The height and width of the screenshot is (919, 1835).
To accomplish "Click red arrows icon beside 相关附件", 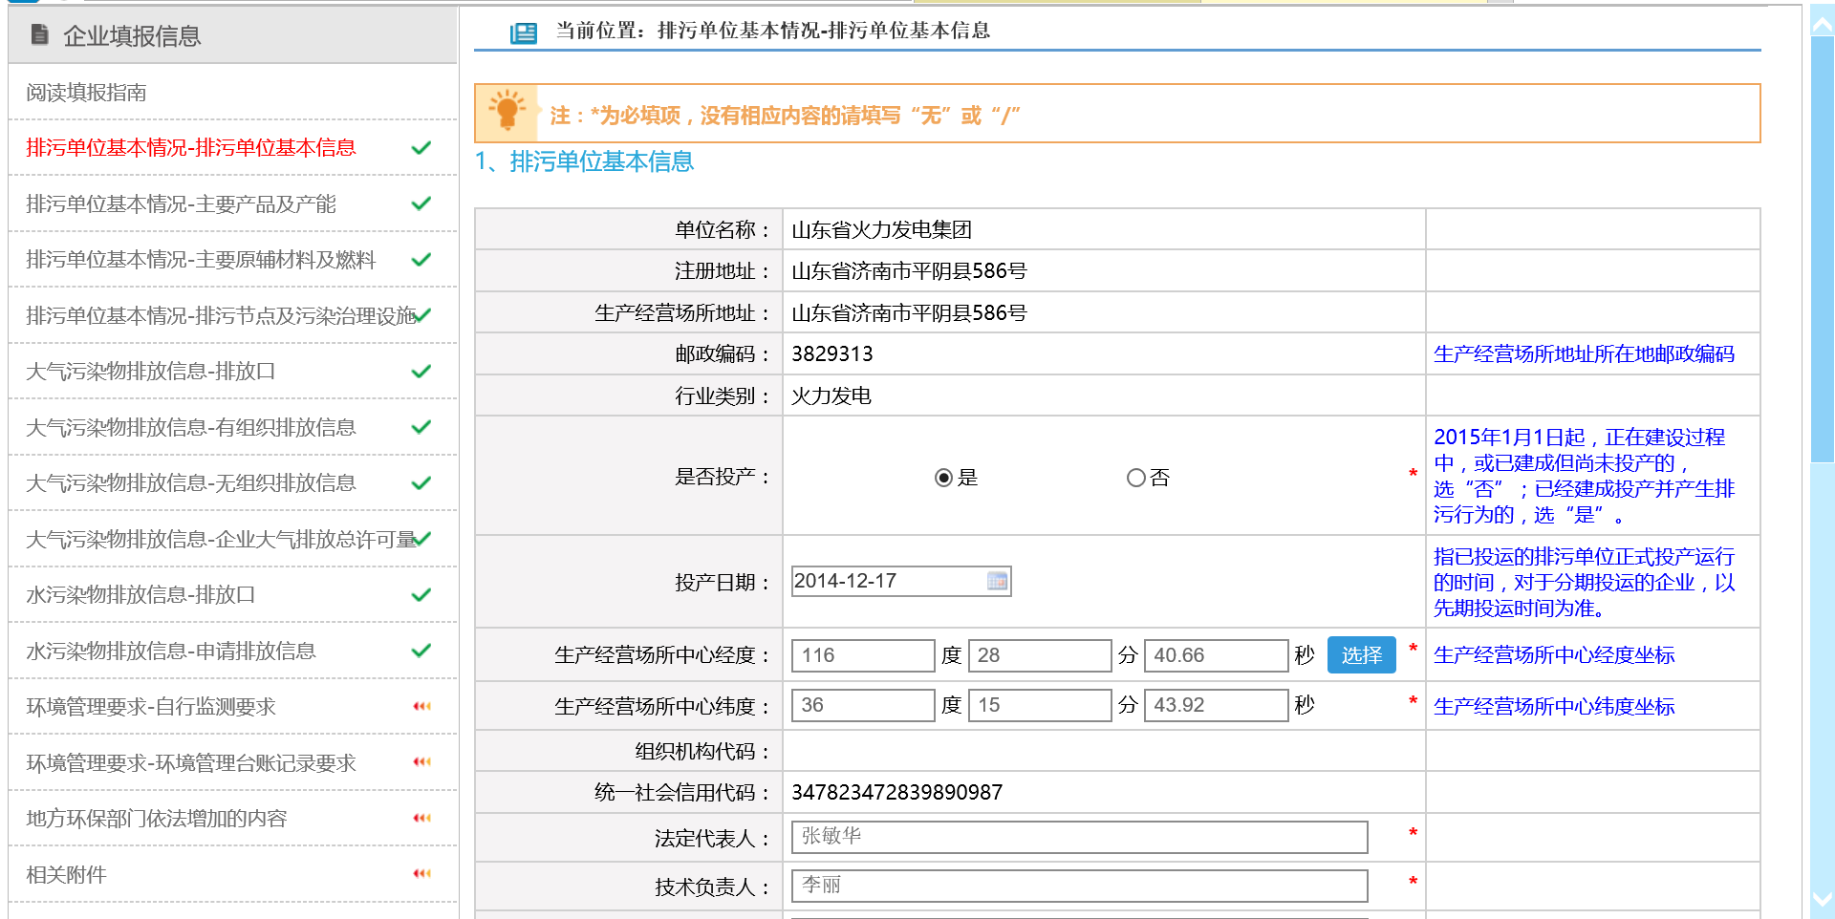I will (x=421, y=874).
